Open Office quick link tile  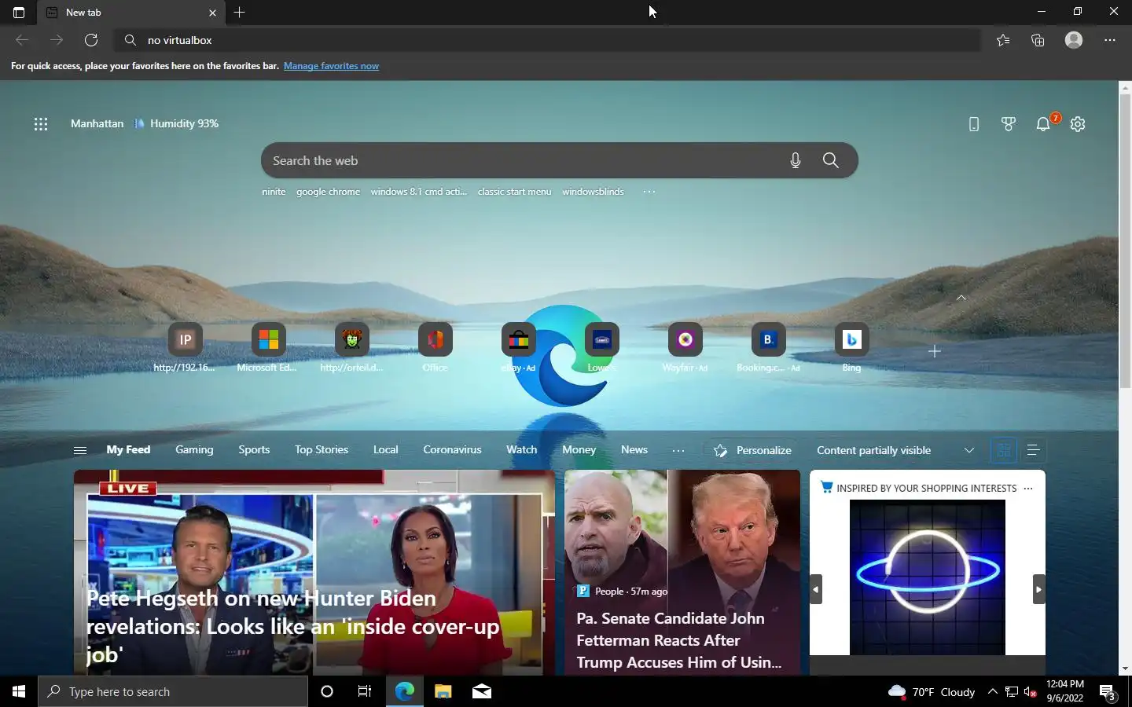(436, 339)
